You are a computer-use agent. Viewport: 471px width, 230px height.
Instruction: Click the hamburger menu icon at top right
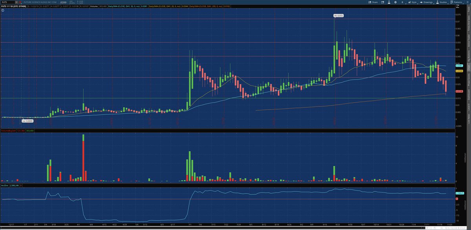tap(467, 2)
